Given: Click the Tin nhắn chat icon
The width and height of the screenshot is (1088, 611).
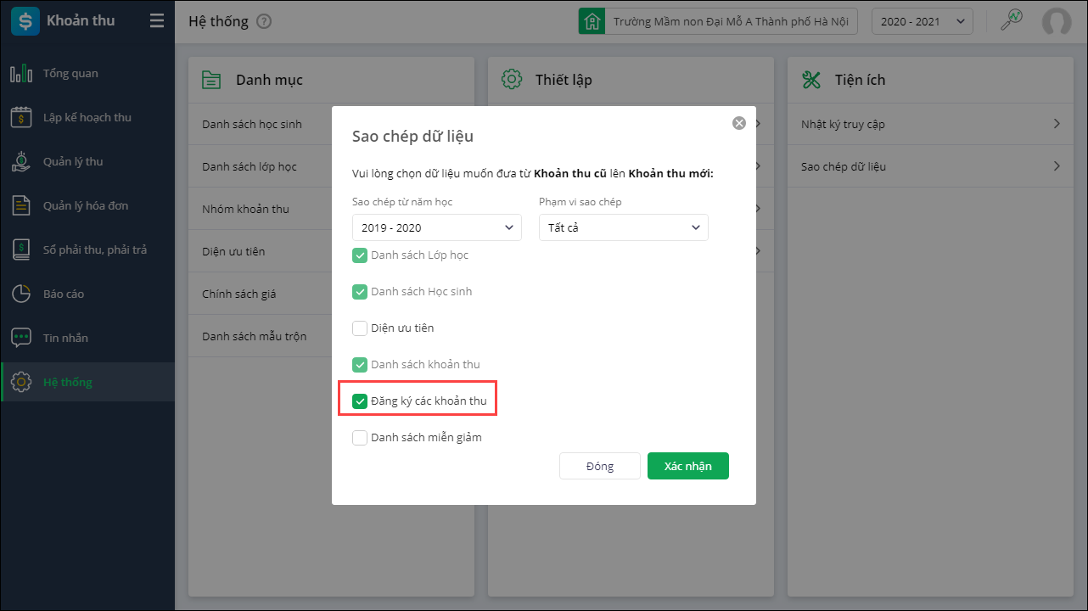Looking at the screenshot, I should point(21,338).
